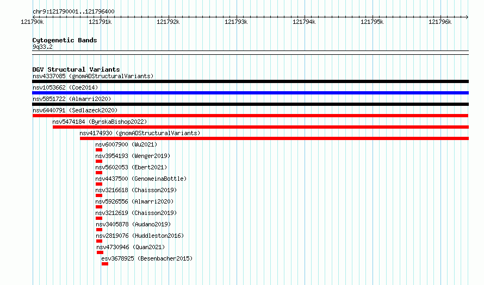Open nsv2819076 (Huddleston2016) label

[x=140, y=236]
